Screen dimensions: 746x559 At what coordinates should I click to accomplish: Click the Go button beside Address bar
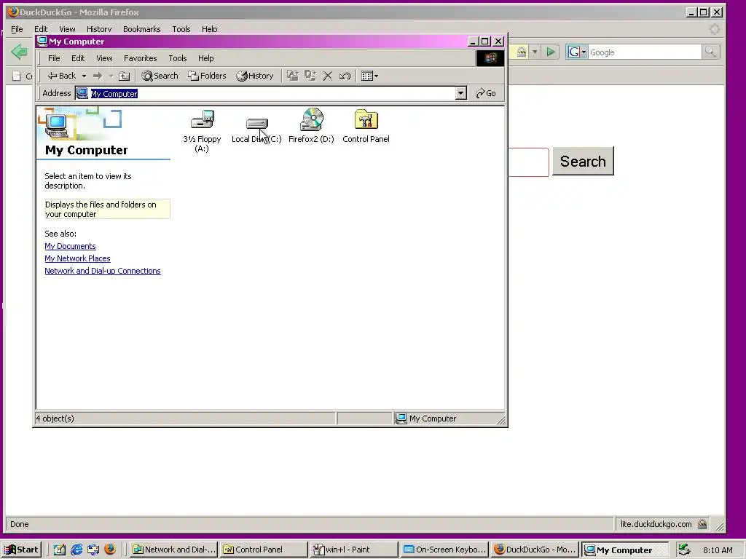[x=486, y=94]
